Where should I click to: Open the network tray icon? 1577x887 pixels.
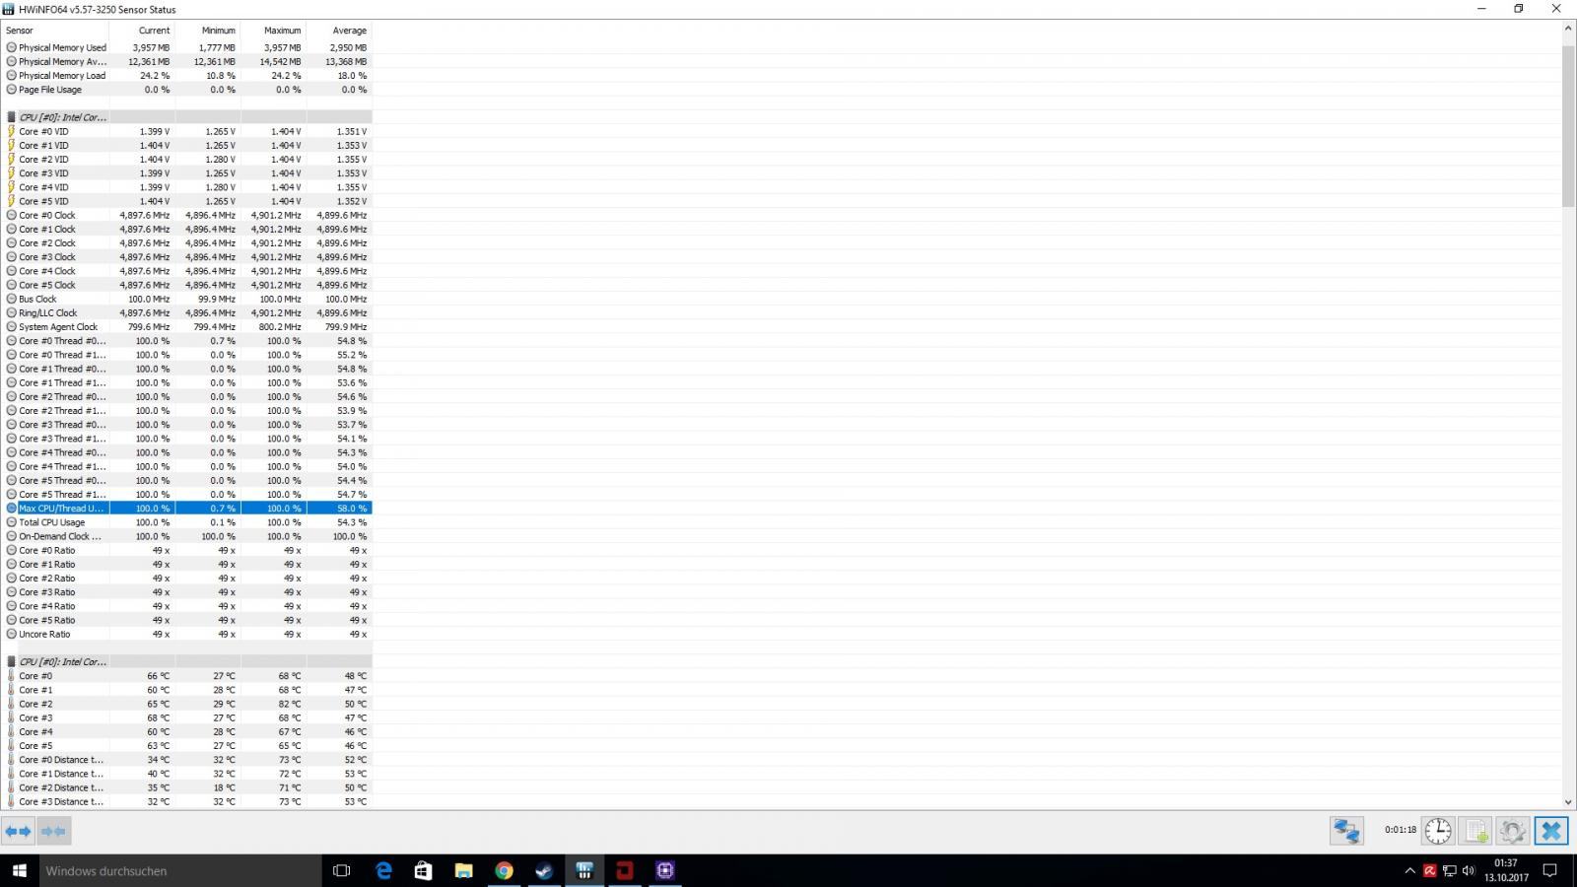click(x=1449, y=870)
